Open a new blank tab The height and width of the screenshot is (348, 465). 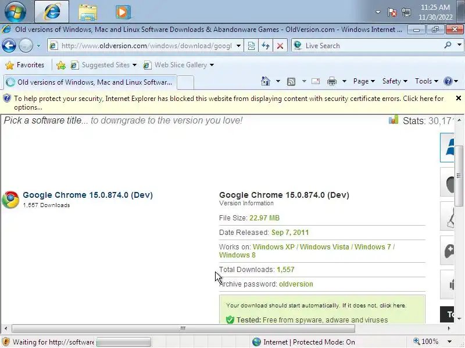point(185,82)
